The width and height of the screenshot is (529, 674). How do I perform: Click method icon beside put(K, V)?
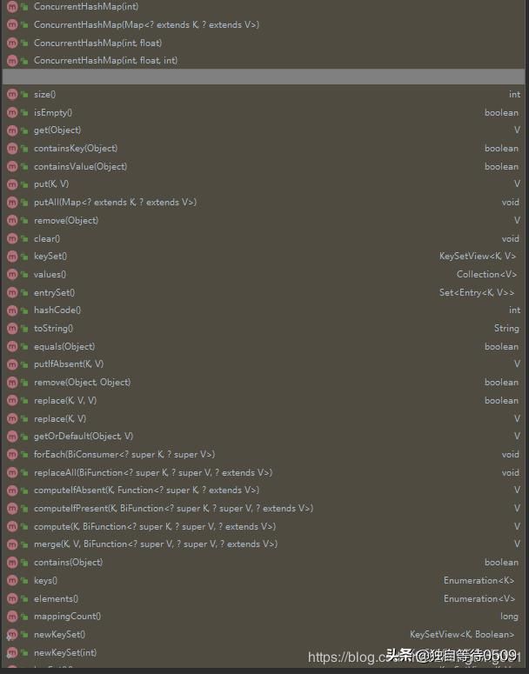pyautogui.click(x=12, y=184)
